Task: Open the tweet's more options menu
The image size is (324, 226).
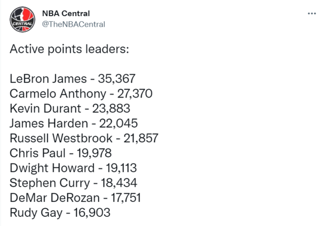Action: pyautogui.click(x=311, y=14)
